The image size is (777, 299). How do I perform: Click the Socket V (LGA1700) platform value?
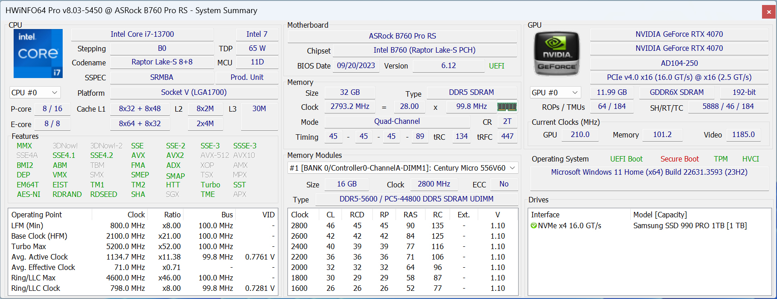point(194,93)
